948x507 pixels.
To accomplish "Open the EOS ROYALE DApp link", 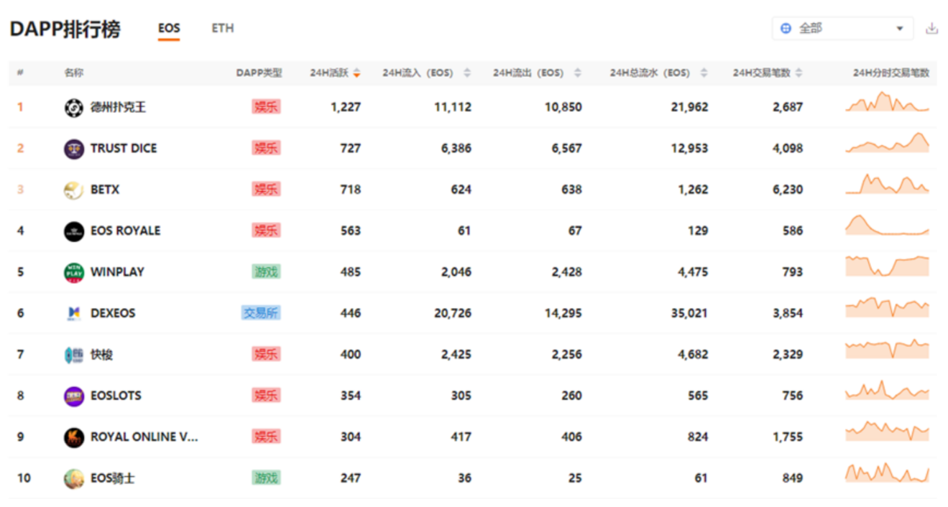I will [x=126, y=231].
